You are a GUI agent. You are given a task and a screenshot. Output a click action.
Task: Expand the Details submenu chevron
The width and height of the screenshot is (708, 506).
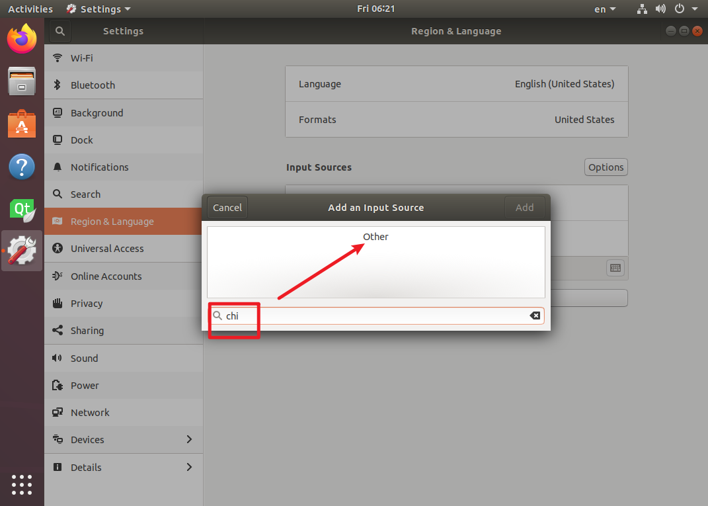coord(189,467)
